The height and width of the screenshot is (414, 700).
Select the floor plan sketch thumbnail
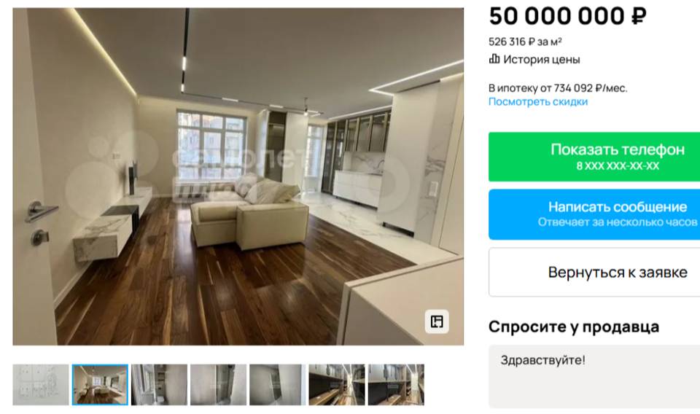pos(41,385)
